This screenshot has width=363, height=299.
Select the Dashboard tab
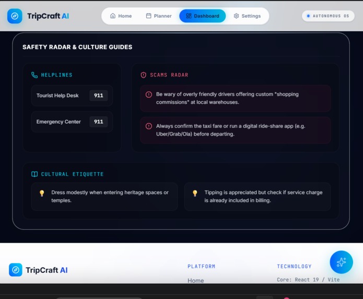[203, 16]
